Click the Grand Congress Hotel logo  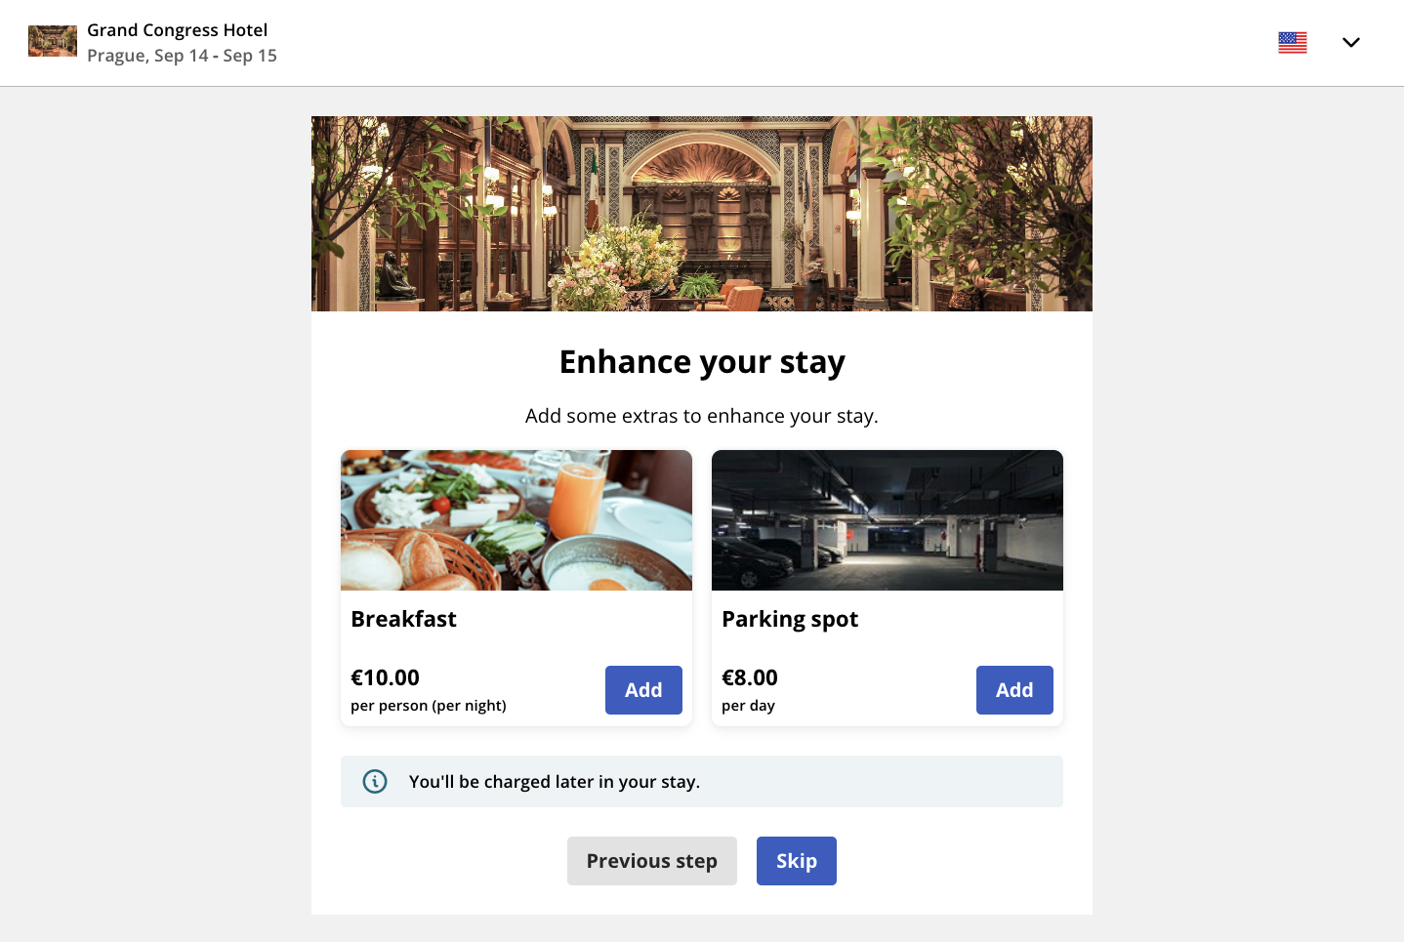pyautogui.click(x=52, y=41)
